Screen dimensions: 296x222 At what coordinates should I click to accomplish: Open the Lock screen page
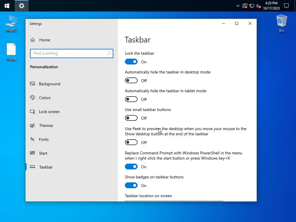72,112
